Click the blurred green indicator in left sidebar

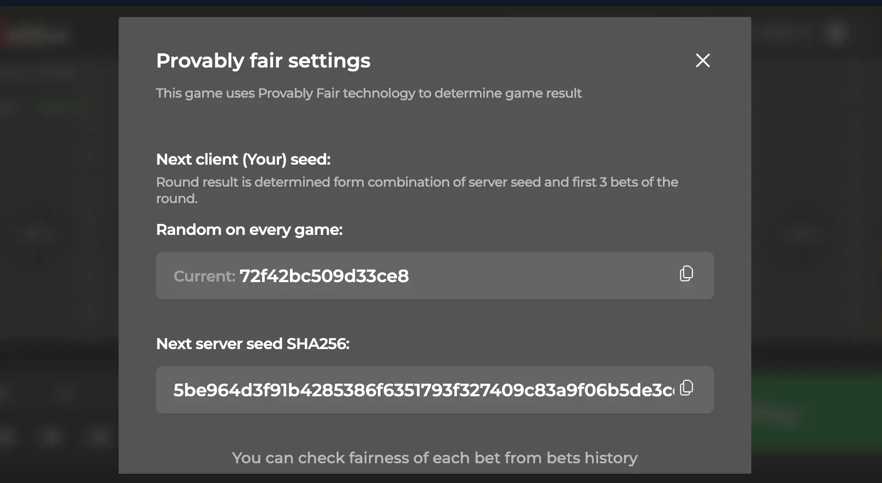[x=62, y=108]
